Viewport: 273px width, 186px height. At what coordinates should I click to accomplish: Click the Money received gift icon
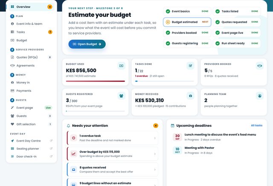point(191,96)
